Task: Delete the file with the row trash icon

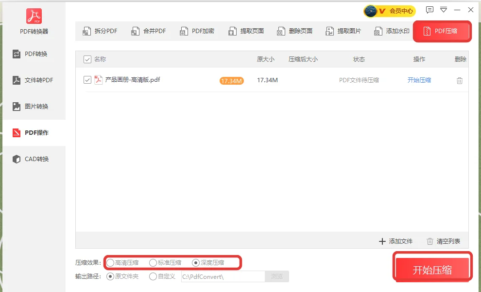Action: click(460, 80)
